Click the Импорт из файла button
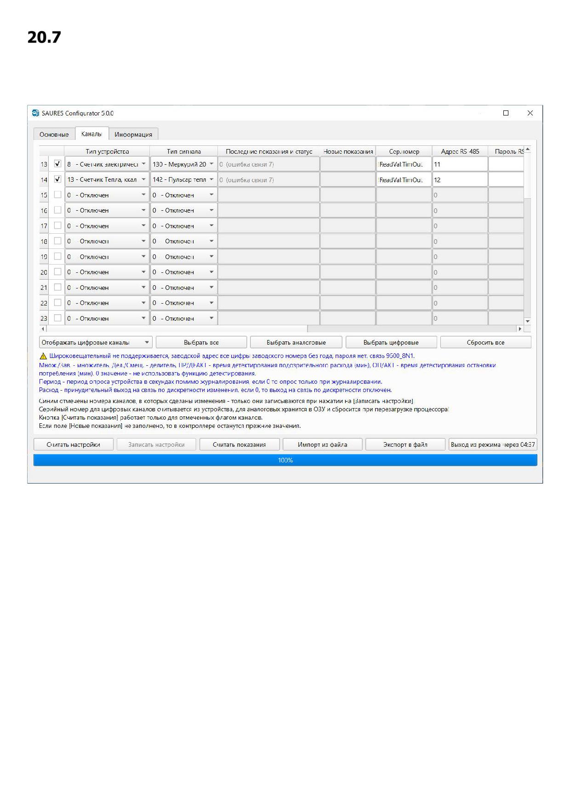The image size is (570, 807). [323, 444]
